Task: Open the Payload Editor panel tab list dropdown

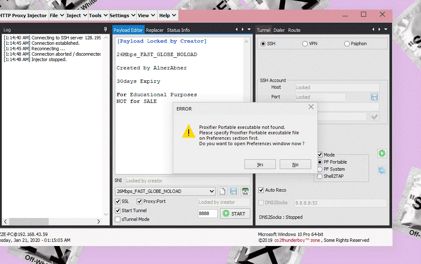Action: [x=249, y=29]
